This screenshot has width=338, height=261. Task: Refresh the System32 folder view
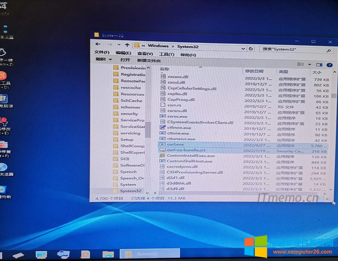click(x=251, y=48)
